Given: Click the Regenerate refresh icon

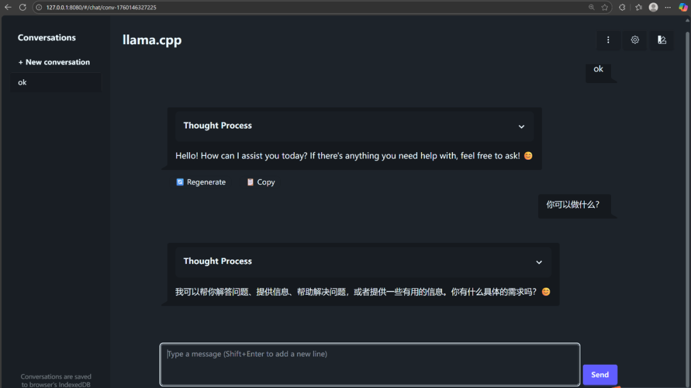Looking at the screenshot, I should (x=180, y=182).
